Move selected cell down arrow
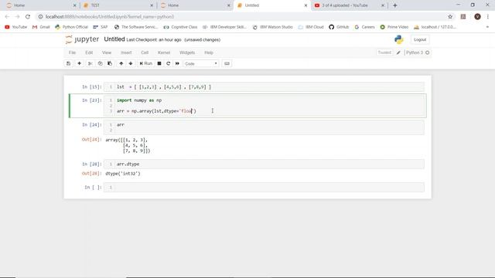 point(131,63)
